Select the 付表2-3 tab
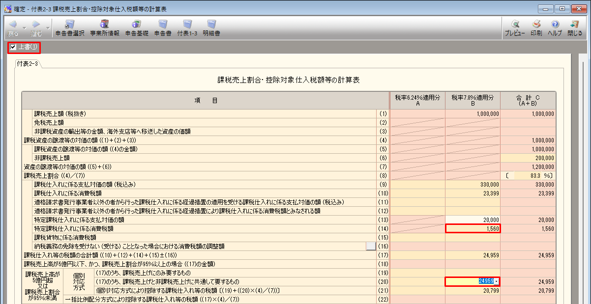Screen dimensions: 591x304 (27, 64)
